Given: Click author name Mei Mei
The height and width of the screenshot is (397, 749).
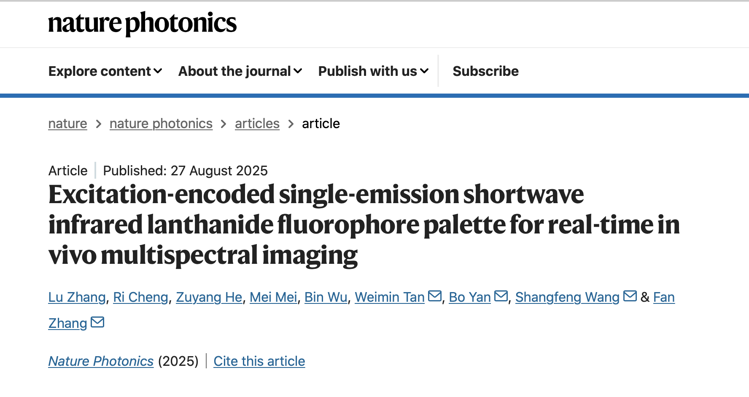Looking at the screenshot, I should [x=273, y=297].
